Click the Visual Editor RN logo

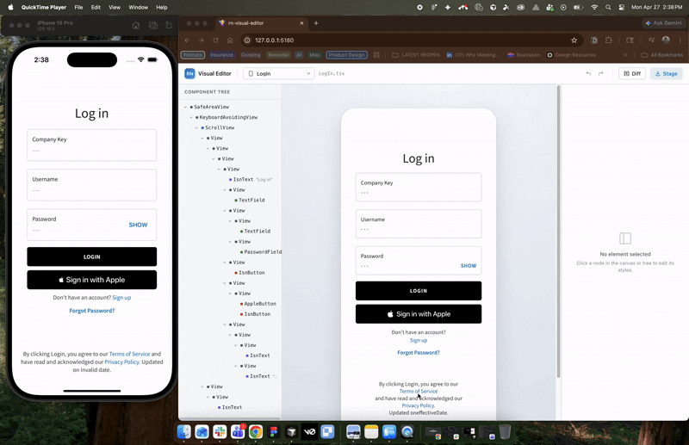pos(189,74)
